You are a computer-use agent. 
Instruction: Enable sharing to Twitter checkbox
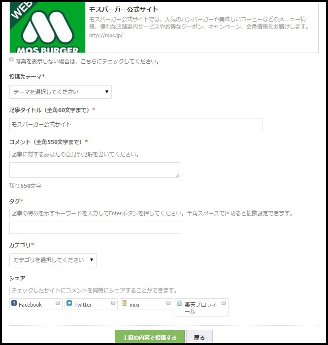pyautogui.click(x=113, y=303)
